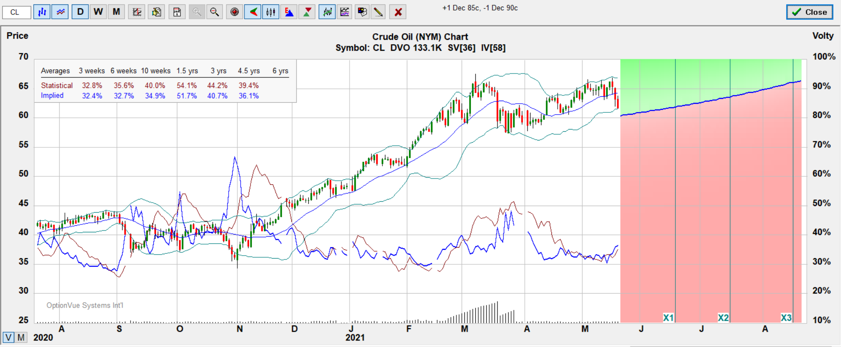Click the implied value 34.9%

[155, 96]
